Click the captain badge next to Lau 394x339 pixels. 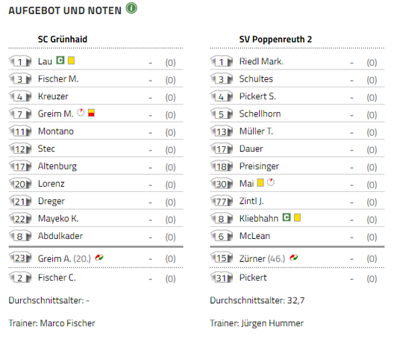tap(60, 60)
